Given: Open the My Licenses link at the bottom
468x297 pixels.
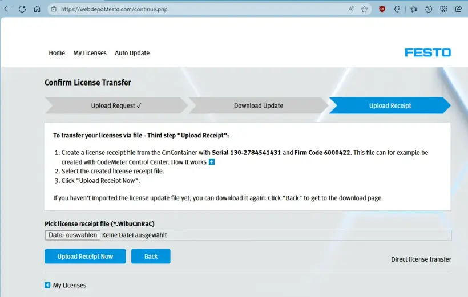Looking at the screenshot, I should click(69, 285).
